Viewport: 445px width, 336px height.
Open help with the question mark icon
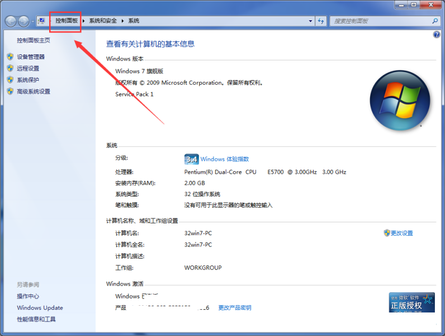[437, 35]
